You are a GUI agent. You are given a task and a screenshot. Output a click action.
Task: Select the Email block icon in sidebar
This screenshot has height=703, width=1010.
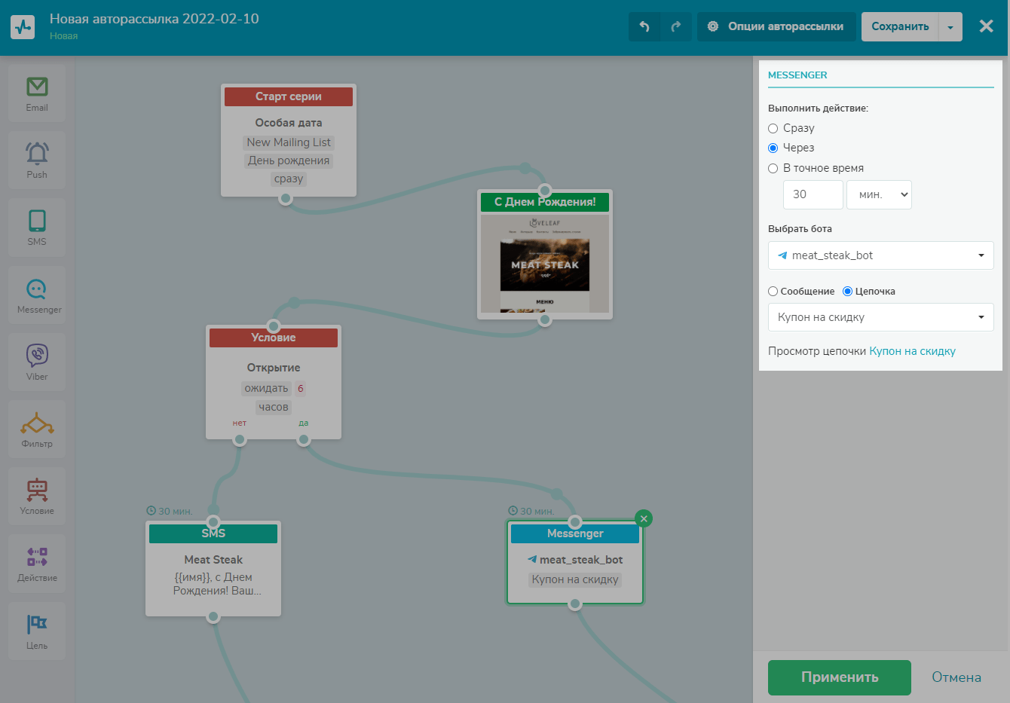click(x=37, y=87)
